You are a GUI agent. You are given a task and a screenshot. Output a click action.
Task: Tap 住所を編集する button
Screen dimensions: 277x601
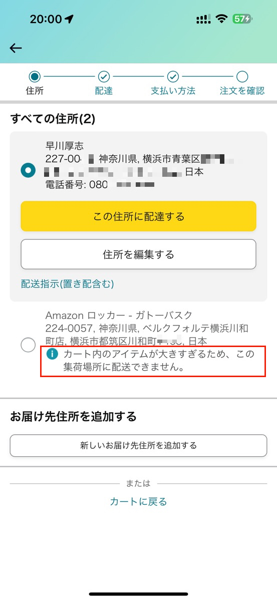138,254
